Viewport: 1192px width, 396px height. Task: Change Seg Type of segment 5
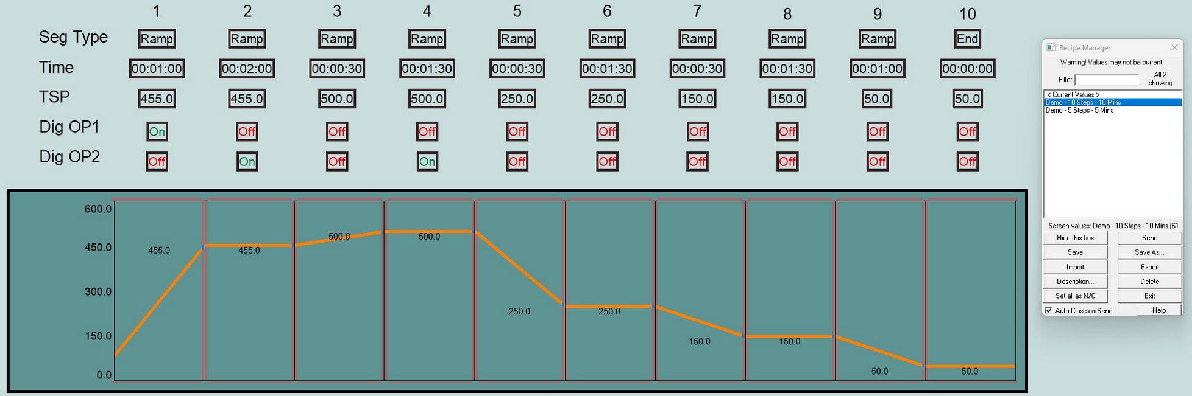[517, 39]
